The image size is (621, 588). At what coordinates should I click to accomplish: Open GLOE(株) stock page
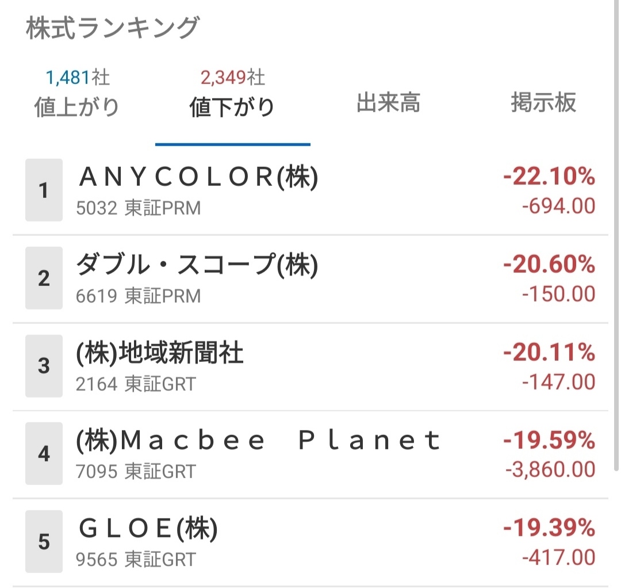(x=148, y=529)
